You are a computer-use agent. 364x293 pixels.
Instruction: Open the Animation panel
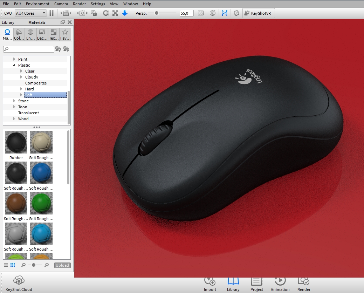coord(280,282)
